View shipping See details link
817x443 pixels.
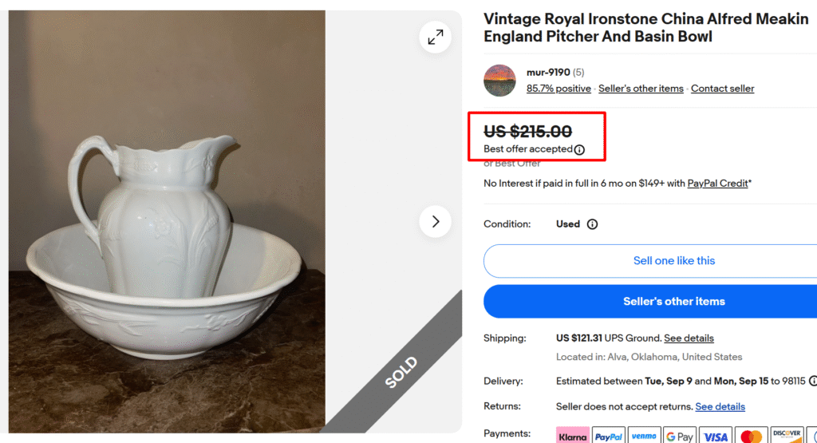point(689,338)
